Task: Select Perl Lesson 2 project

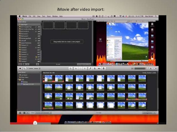Action: (29, 36)
